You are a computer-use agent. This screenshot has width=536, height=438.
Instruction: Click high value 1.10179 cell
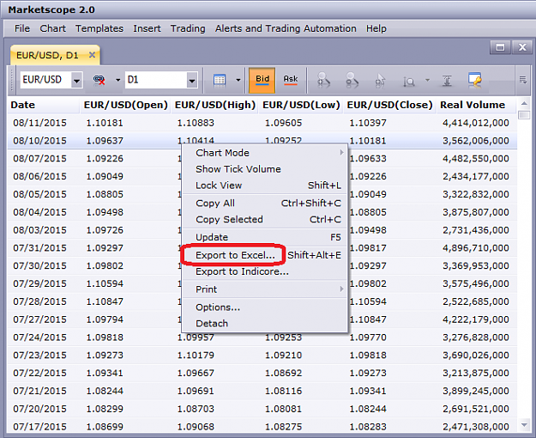tap(196, 356)
